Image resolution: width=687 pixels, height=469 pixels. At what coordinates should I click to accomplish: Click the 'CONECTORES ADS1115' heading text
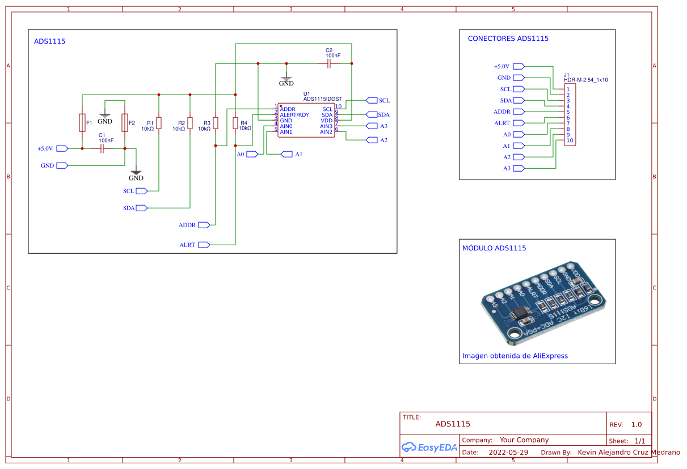pos(508,39)
